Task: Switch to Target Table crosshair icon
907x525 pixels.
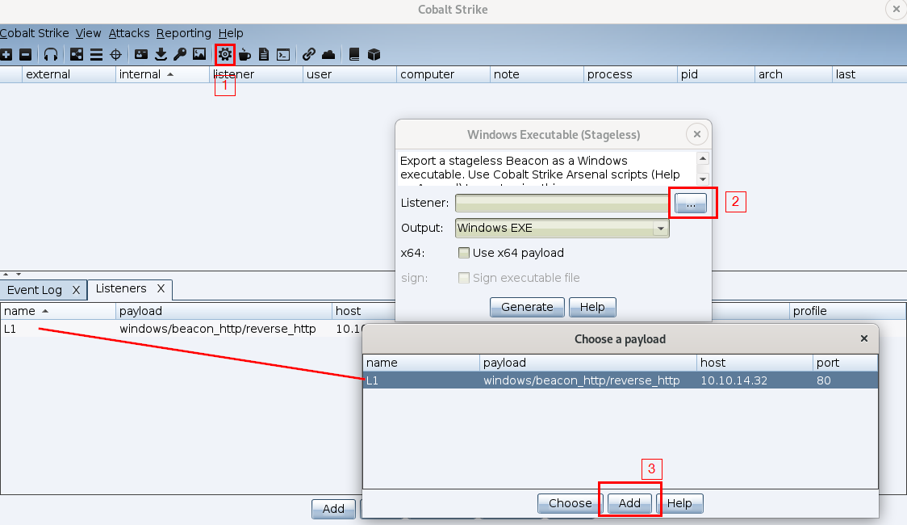Action: [115, 54]
